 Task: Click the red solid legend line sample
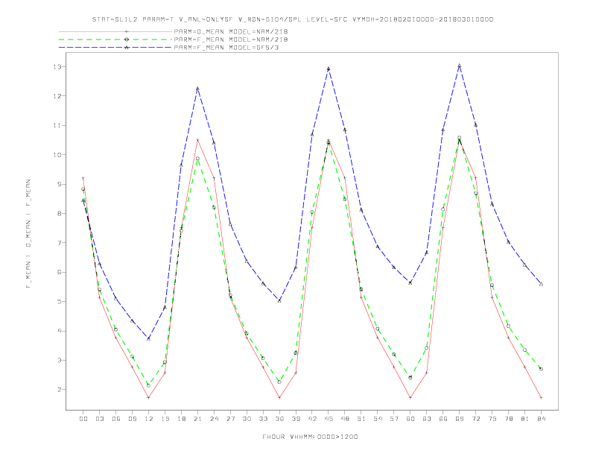(115, 31)
